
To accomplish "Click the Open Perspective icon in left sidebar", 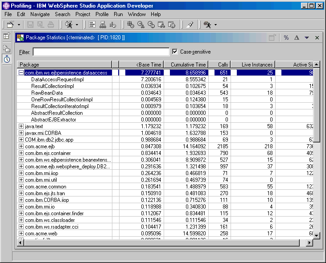I will (x=7, y=36).
